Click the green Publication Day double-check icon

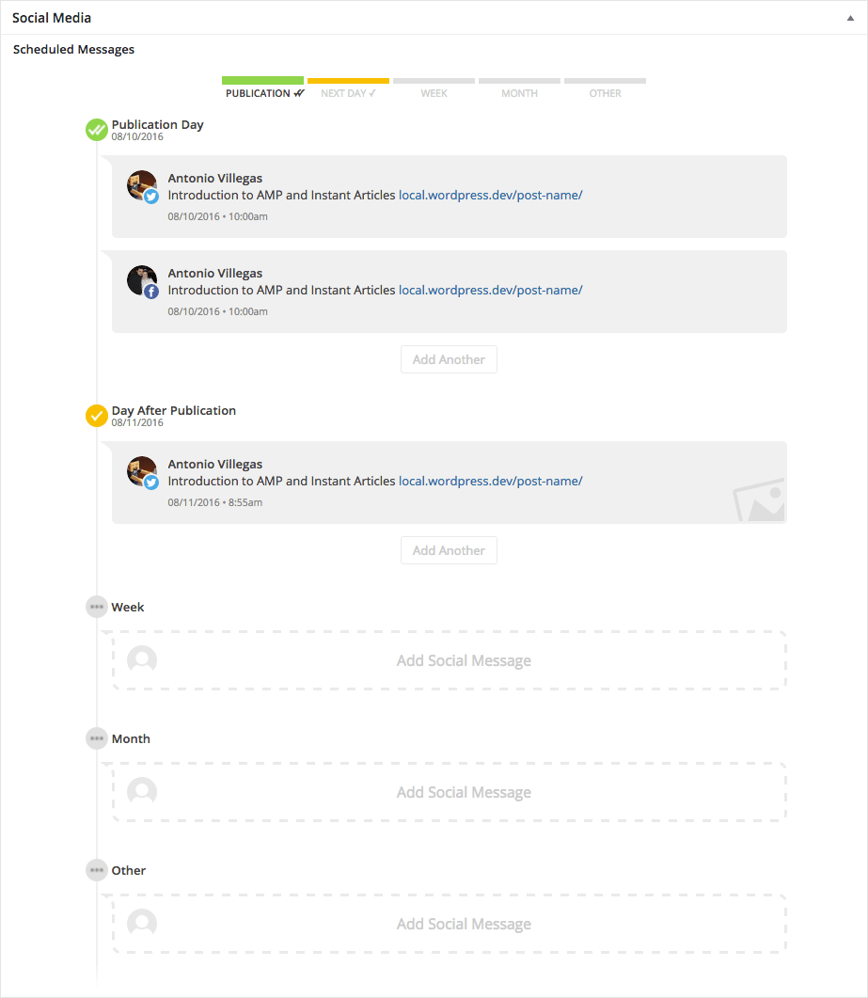[96, 130]
